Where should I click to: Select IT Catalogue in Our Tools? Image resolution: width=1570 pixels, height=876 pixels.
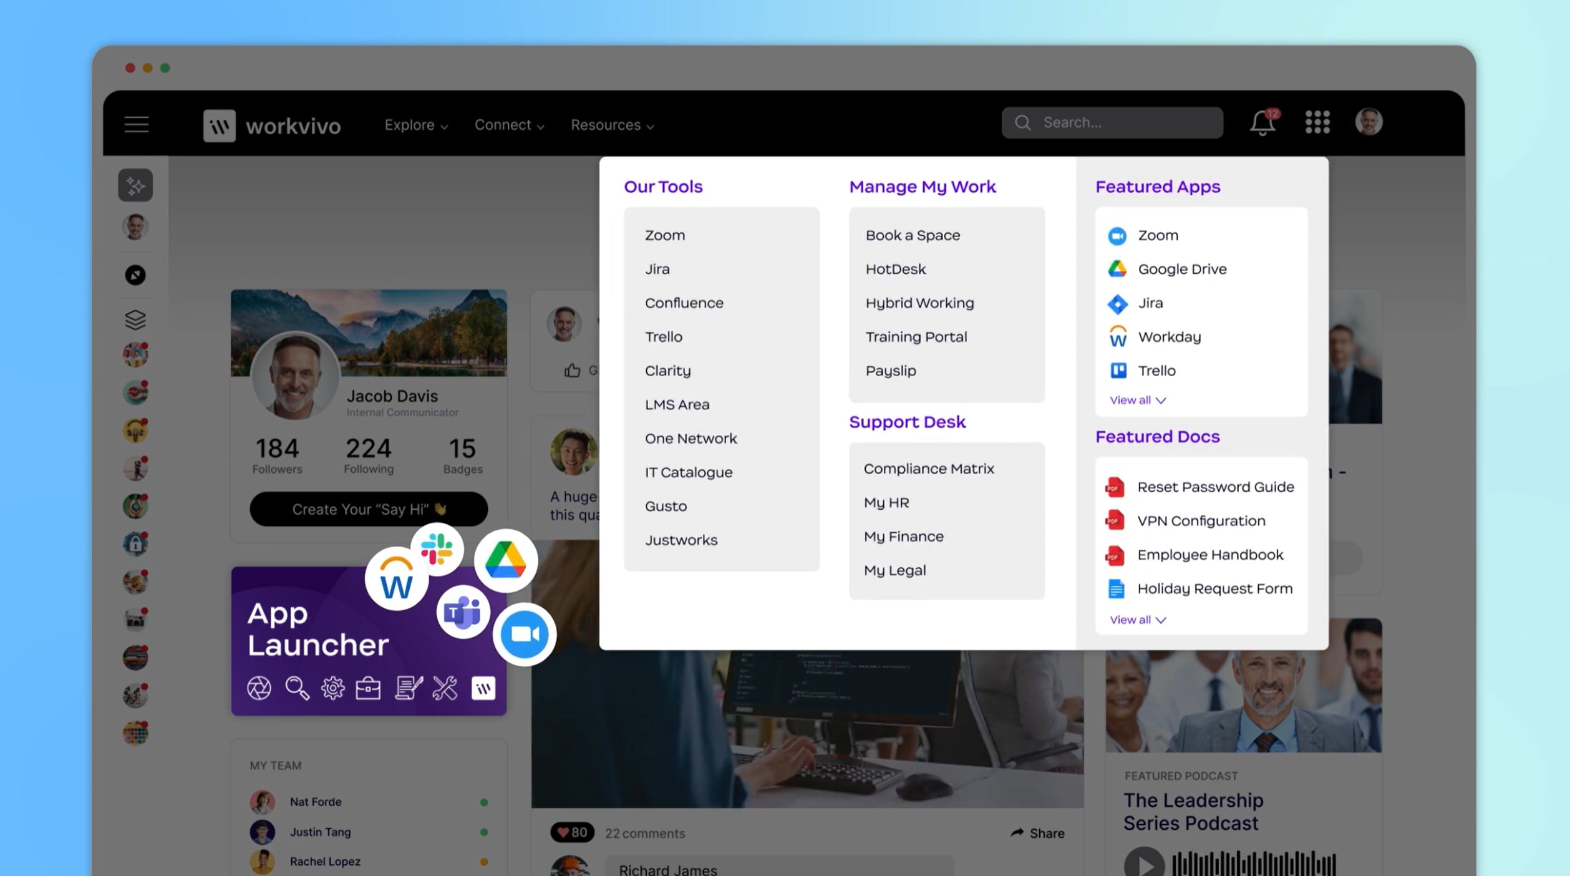689,472
